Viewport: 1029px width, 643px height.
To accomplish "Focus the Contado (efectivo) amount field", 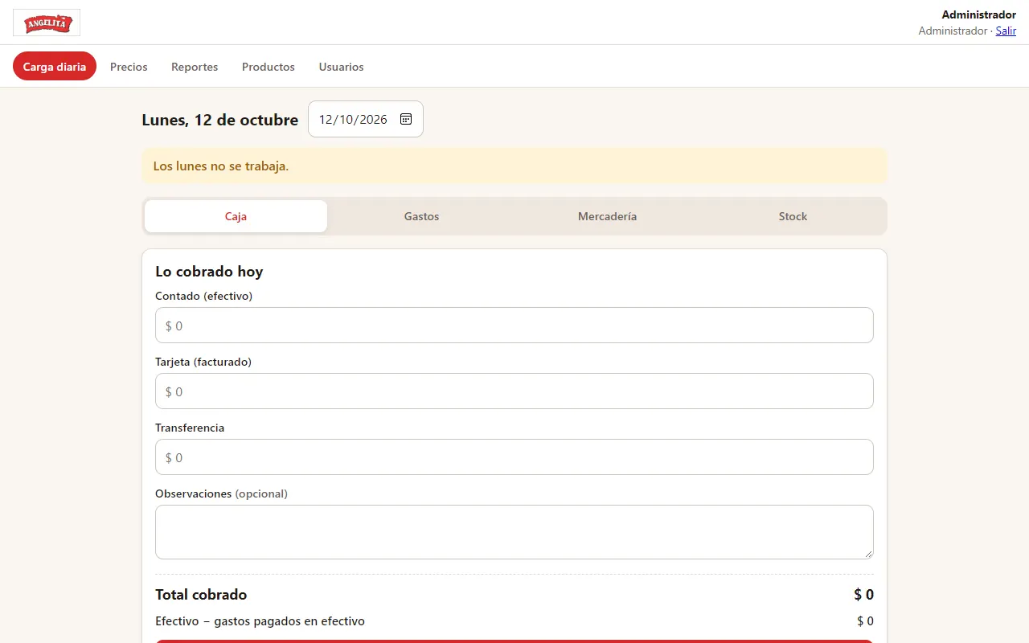I will coord(514,326).
